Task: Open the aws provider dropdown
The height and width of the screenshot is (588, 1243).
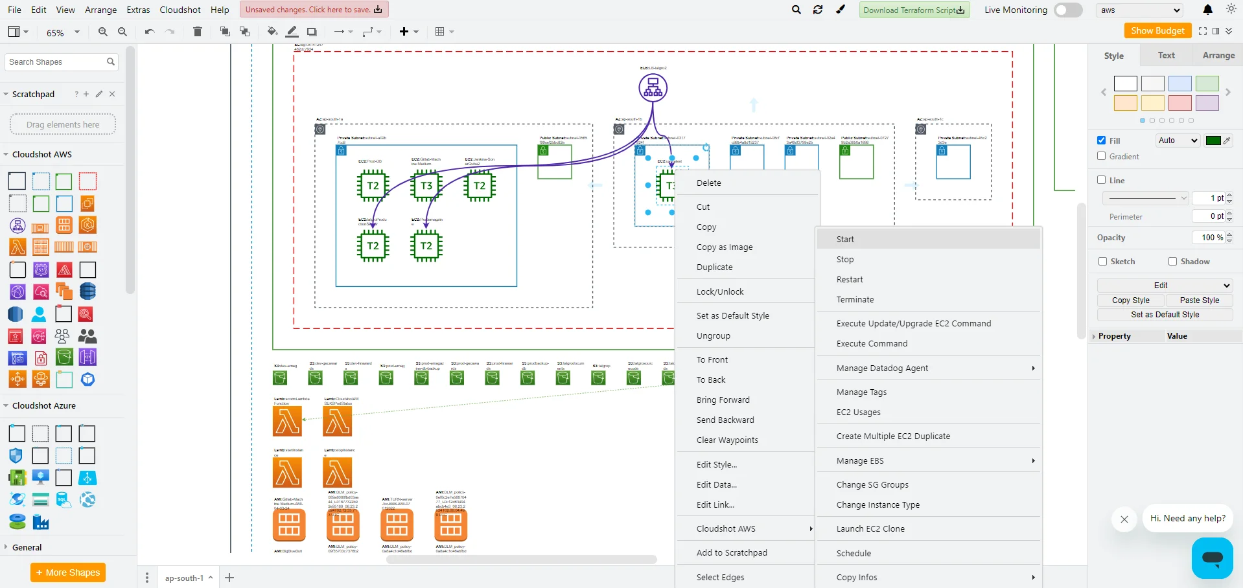Action: 1140,10
